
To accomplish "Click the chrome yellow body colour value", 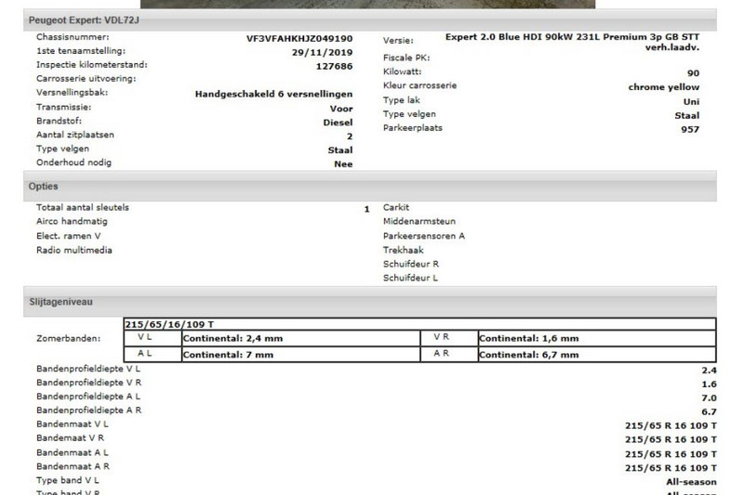I will [664, 87].
